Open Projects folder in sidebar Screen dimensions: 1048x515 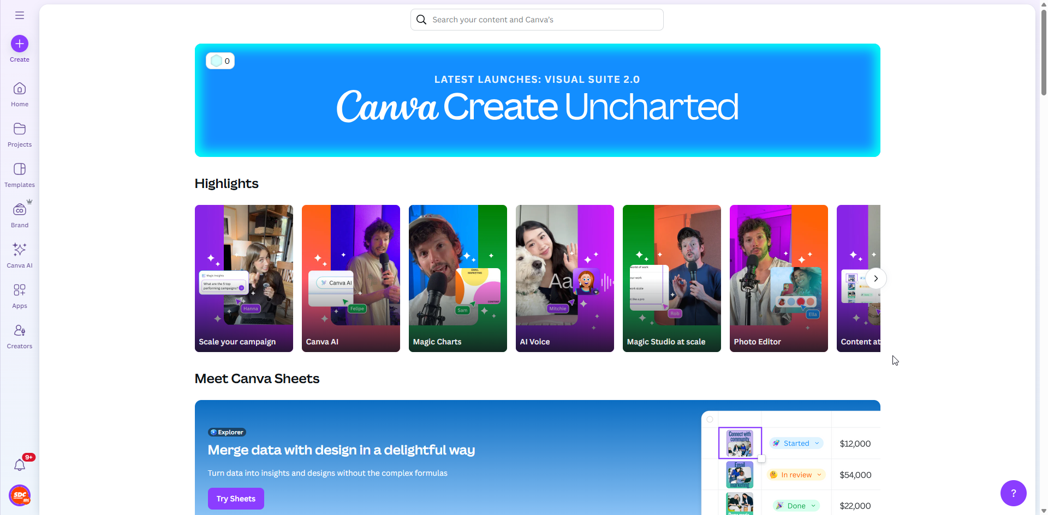pos(20,135)
